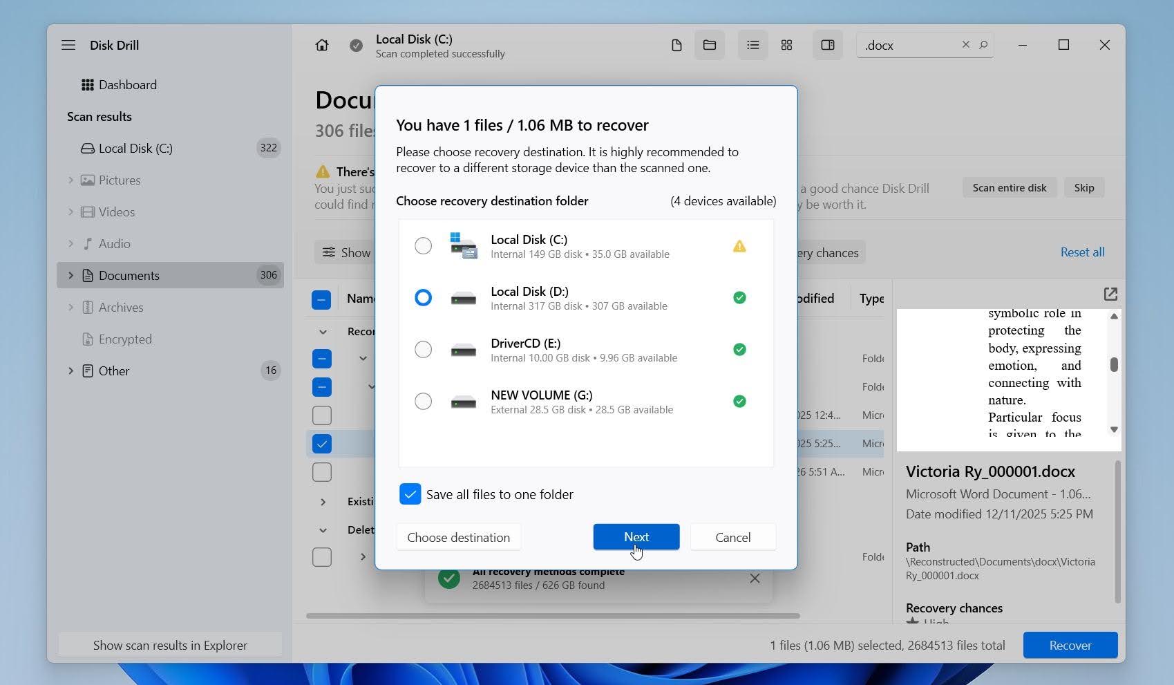Image resolution: width=1174 pixels, height=685 pixels.
Task: Click the search magnifier icon
Action: point(983,44)
